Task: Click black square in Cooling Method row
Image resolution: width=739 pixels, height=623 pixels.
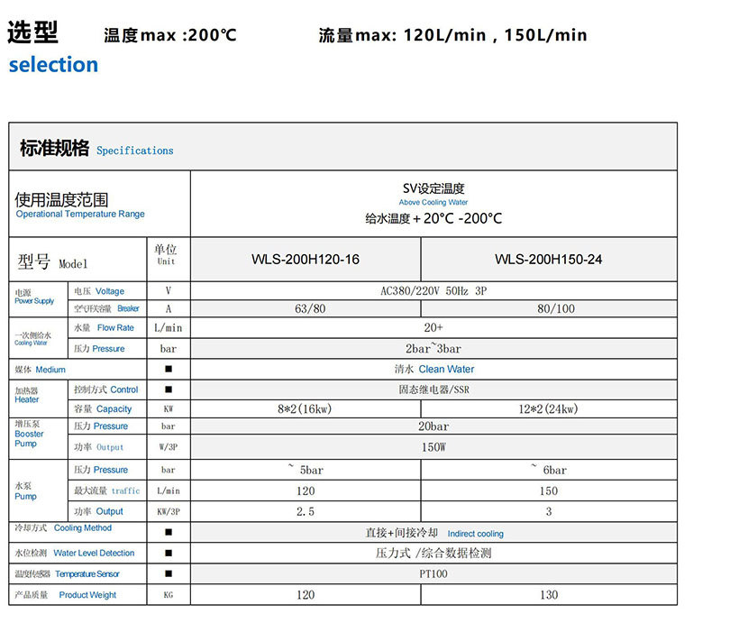Action: (x=168, y=532)
